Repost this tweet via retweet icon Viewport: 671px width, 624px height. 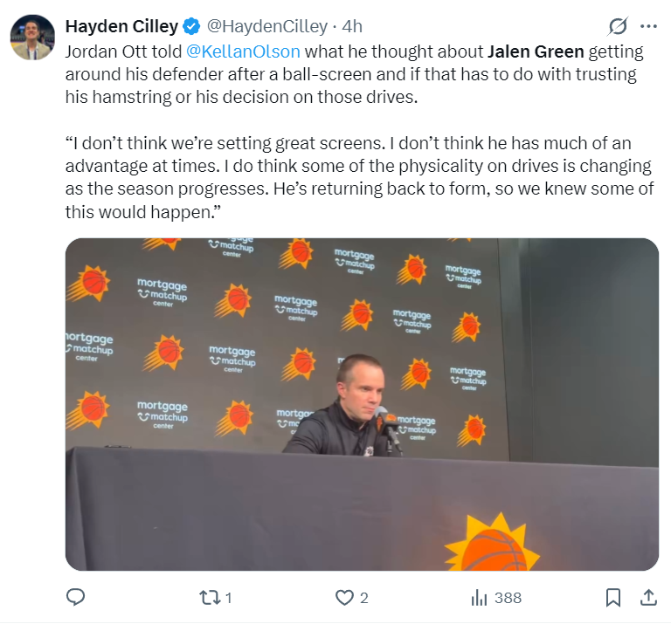click(210, 598)
